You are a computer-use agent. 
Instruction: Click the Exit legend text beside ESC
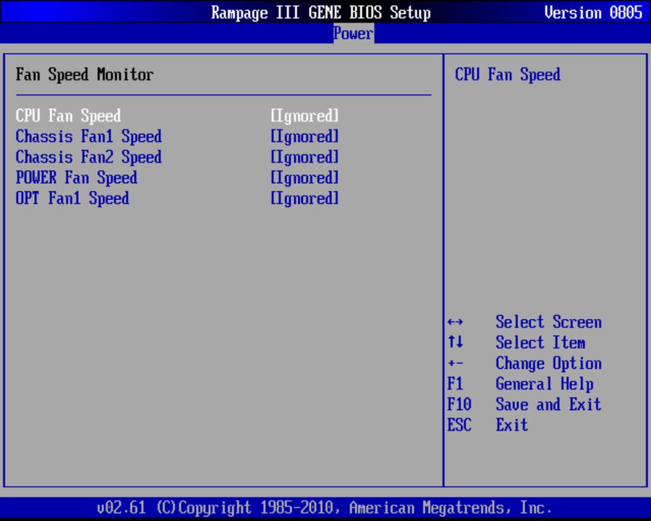coord(512,425)
